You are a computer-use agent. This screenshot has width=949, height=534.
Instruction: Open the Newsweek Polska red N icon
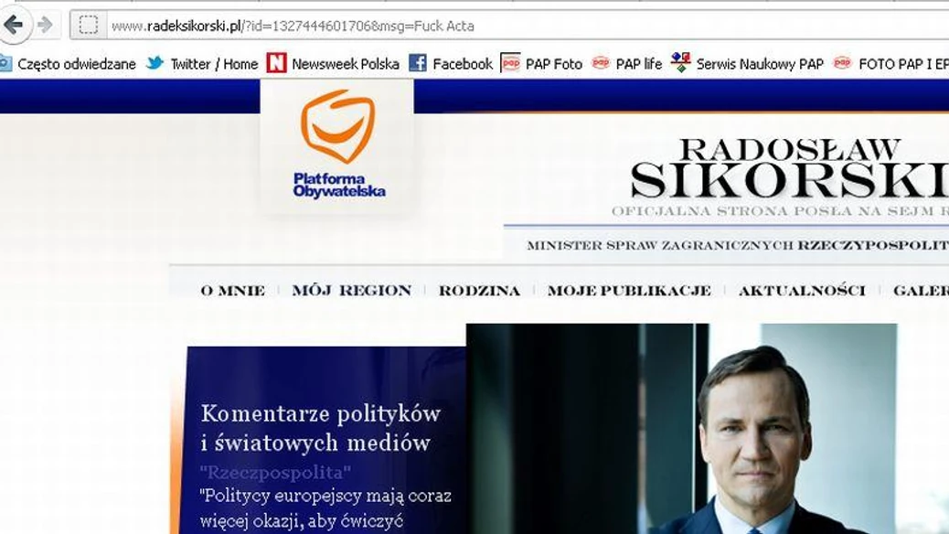click(x=276, y=62)
